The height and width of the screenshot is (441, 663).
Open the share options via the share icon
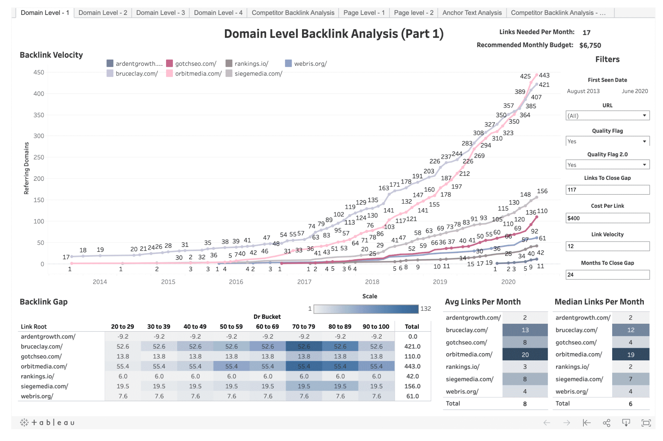[607, 423]
